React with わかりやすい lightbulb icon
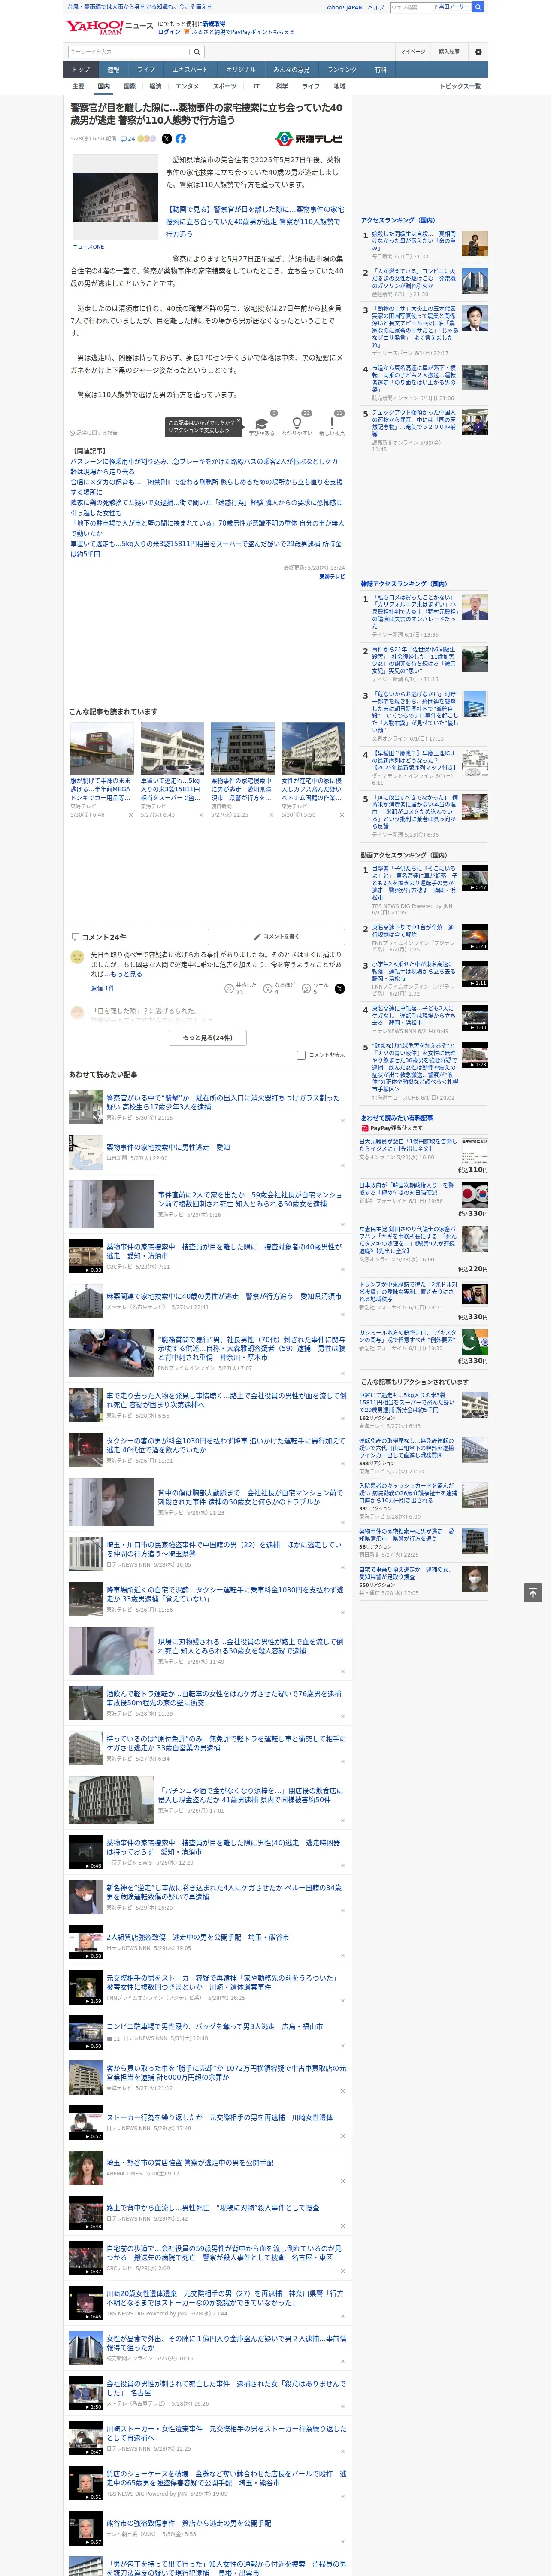The width and height of the screenshot is (551, 2576). [296, 425]
